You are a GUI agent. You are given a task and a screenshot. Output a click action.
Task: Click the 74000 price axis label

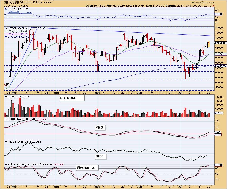(219, 28)
